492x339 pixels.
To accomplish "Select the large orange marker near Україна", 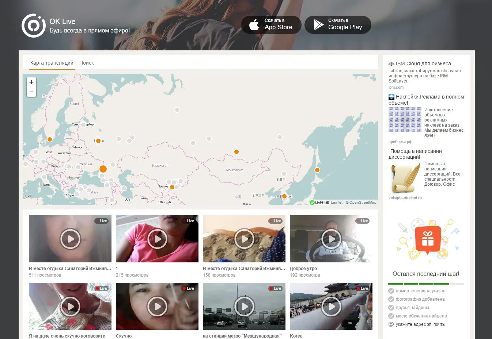I will [x=103, y=169].
